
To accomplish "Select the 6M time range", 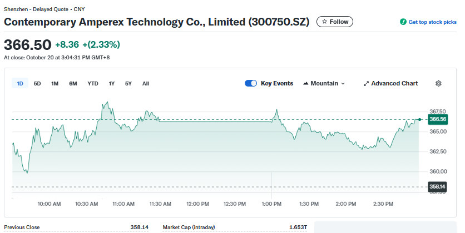I will point(73,84).
